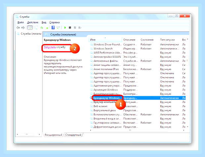Open the Действие menu
The image size is (205, 157).
(x=33, y=22)
